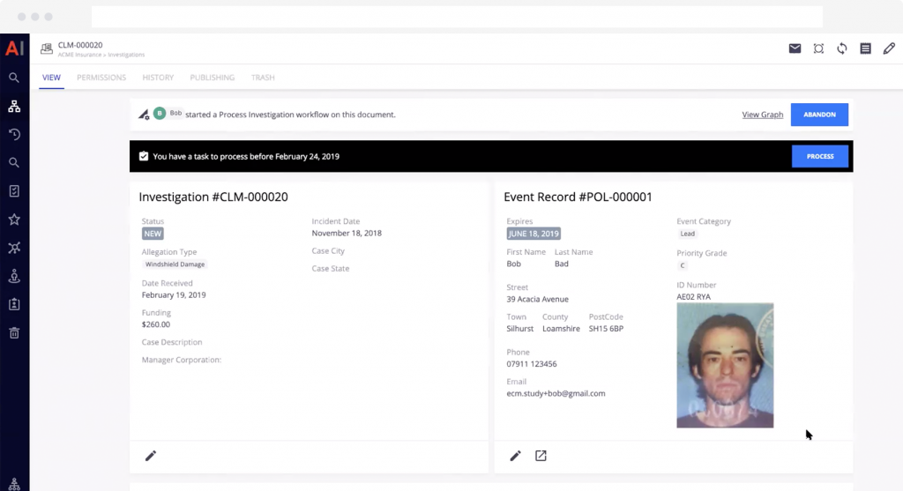Open the receipt list icon in header
903x491 pixels.
click(865, 48)
